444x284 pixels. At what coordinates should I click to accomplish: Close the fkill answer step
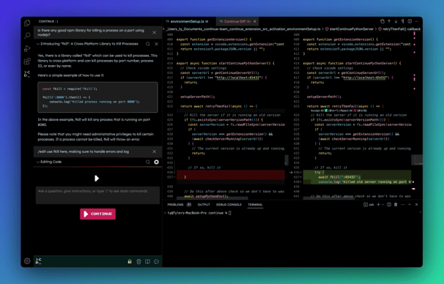pos(156,44)
